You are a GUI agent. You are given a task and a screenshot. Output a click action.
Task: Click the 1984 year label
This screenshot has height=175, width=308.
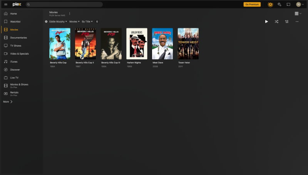[x=52, y=67]
